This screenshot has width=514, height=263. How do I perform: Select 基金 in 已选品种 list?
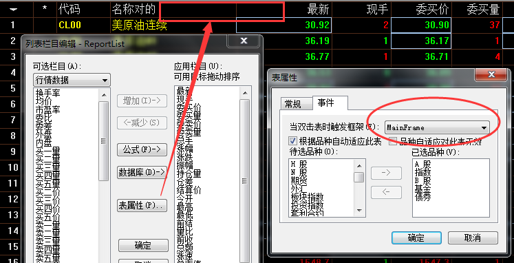tap(422, 189)
